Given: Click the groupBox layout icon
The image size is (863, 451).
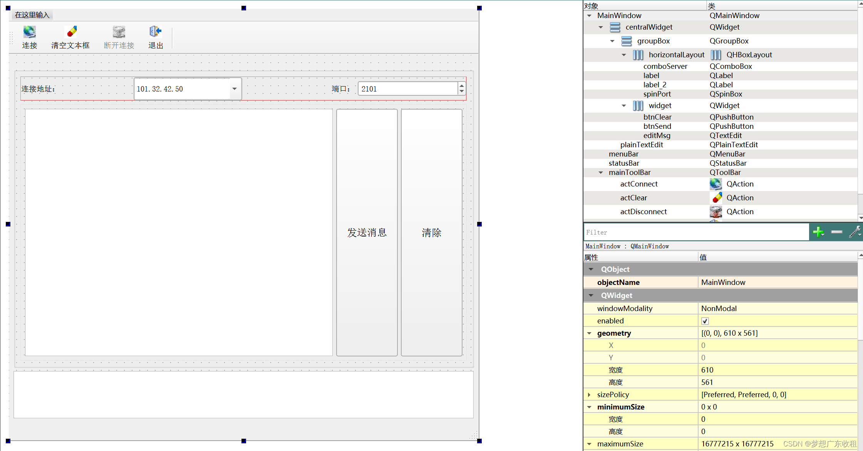Looking at the screenshot, I should tap(627, 41).
